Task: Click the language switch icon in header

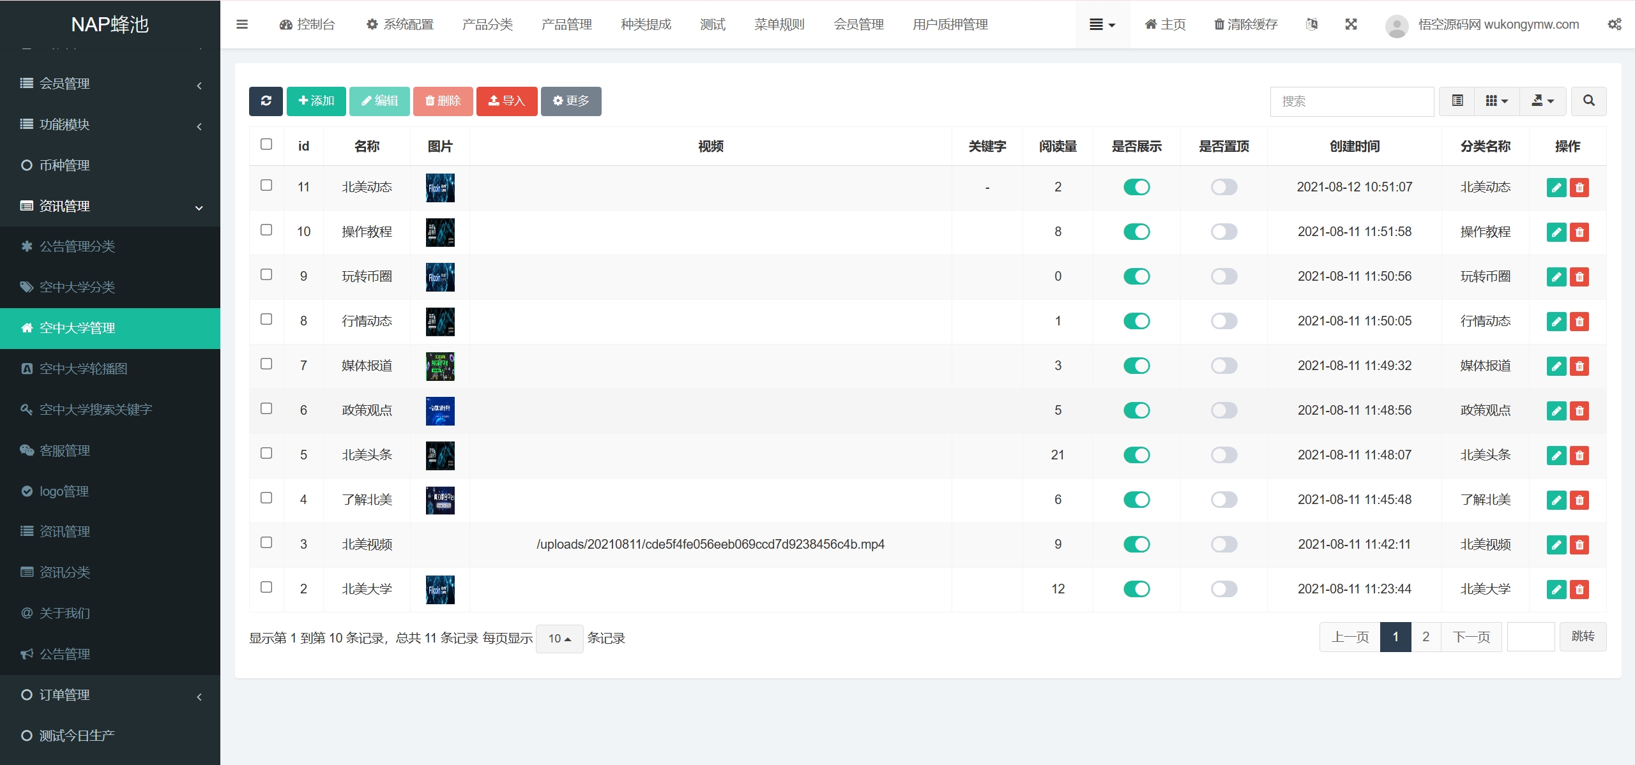Action: [1312, 24]
